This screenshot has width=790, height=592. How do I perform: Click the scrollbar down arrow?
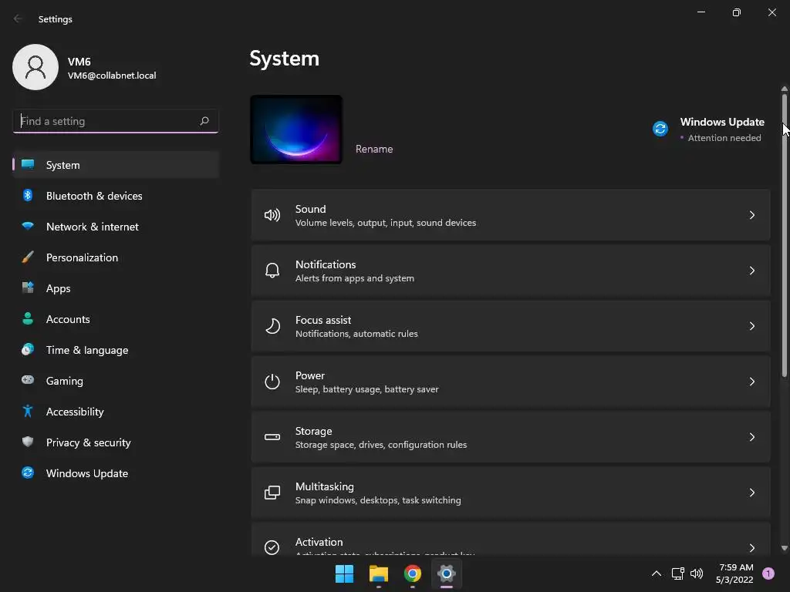[784, 548]
